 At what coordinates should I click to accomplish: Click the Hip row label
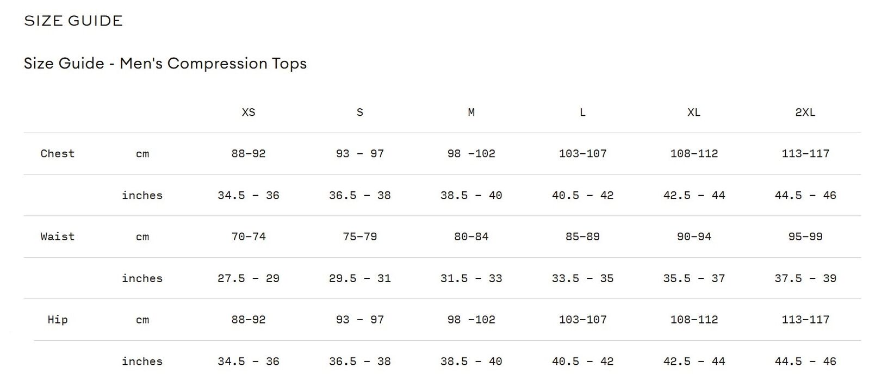[58, 320]
